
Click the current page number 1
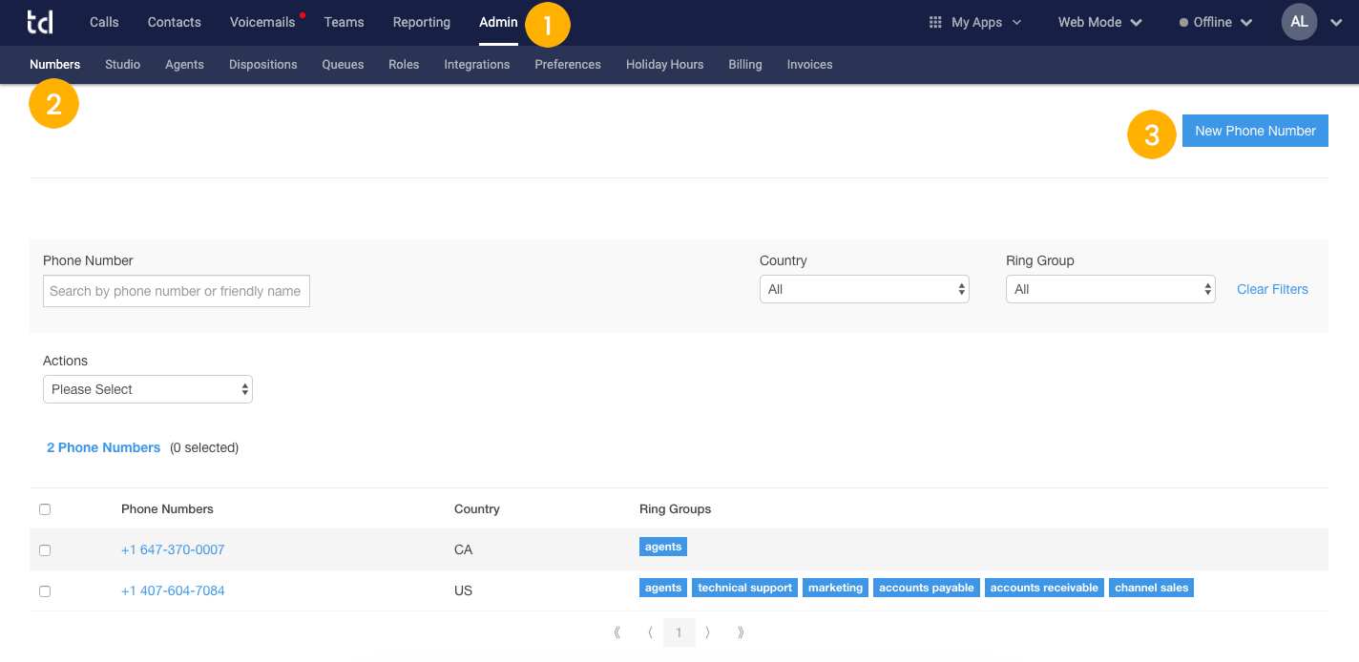pyautogui.click(x=679, y=632)
